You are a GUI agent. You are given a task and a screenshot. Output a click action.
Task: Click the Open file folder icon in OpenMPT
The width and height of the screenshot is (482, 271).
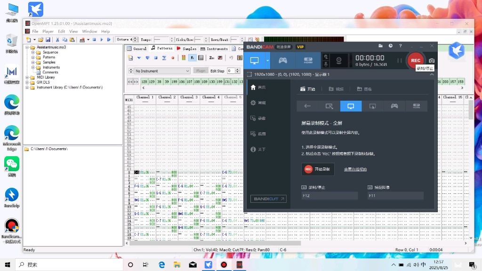(40, 40)
